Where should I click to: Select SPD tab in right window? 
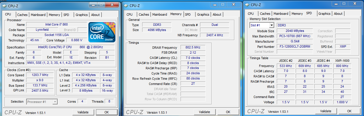tap(309, 13)
